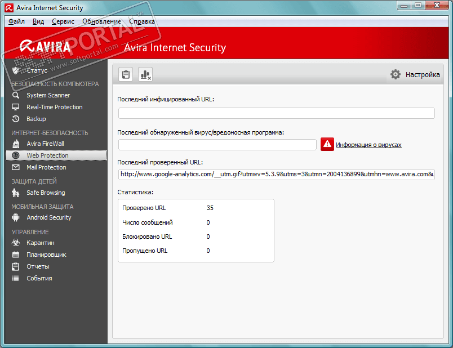Viewport: 453px width, 348px height.
Task: Click the Проверено URL statistics label
Action: pyautogui.click(x=144, y=208)
